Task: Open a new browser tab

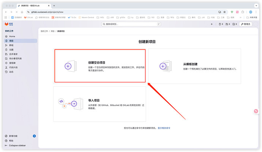Action: click(54, 6)
